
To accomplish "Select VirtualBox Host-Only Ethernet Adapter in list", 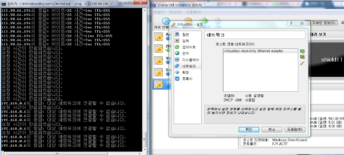I will tap(260, 51).
